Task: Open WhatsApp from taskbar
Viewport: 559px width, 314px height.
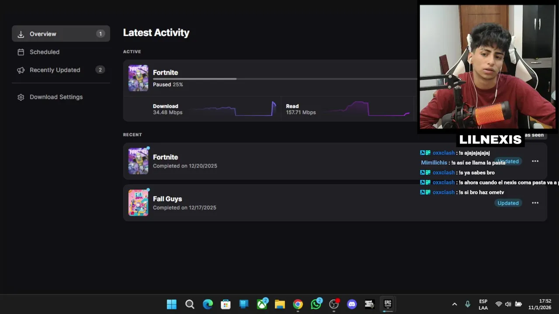Action: pos(316,304)
